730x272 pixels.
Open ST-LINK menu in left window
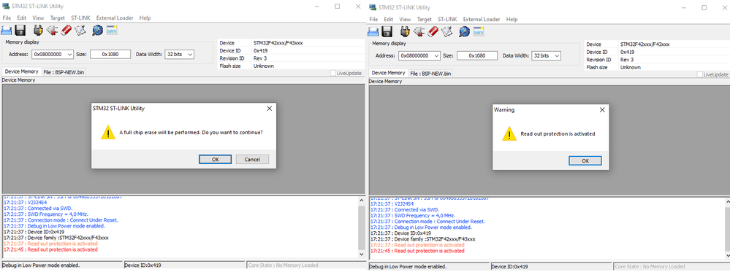(80, 18)
